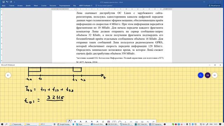Open the ABBYY FineReader 12 tab
This screenshot has height=126, width=224.
[85, 6]
